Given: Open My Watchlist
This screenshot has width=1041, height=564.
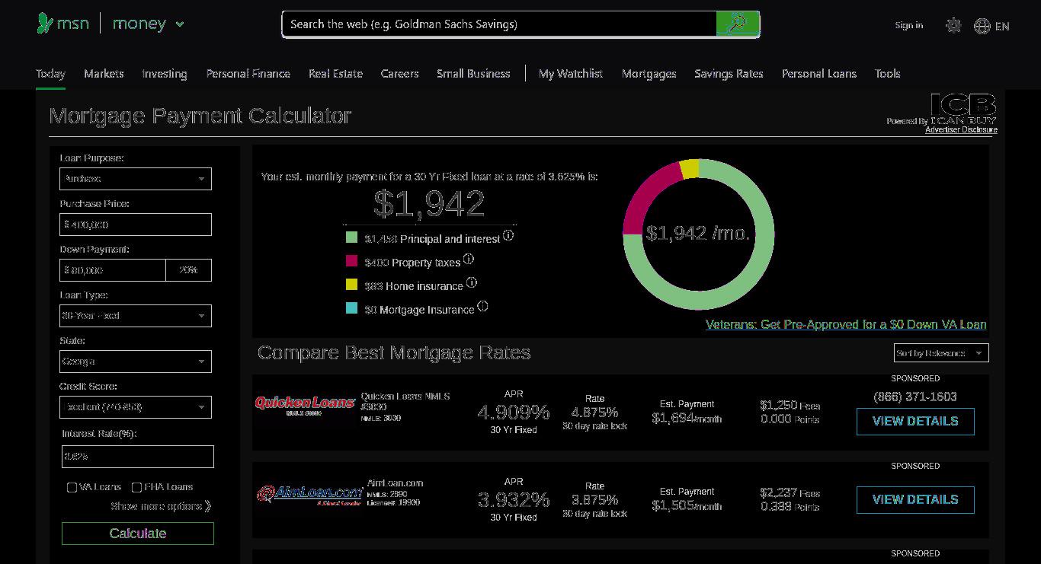Looking at the screenshot, I should click(571, 74).
